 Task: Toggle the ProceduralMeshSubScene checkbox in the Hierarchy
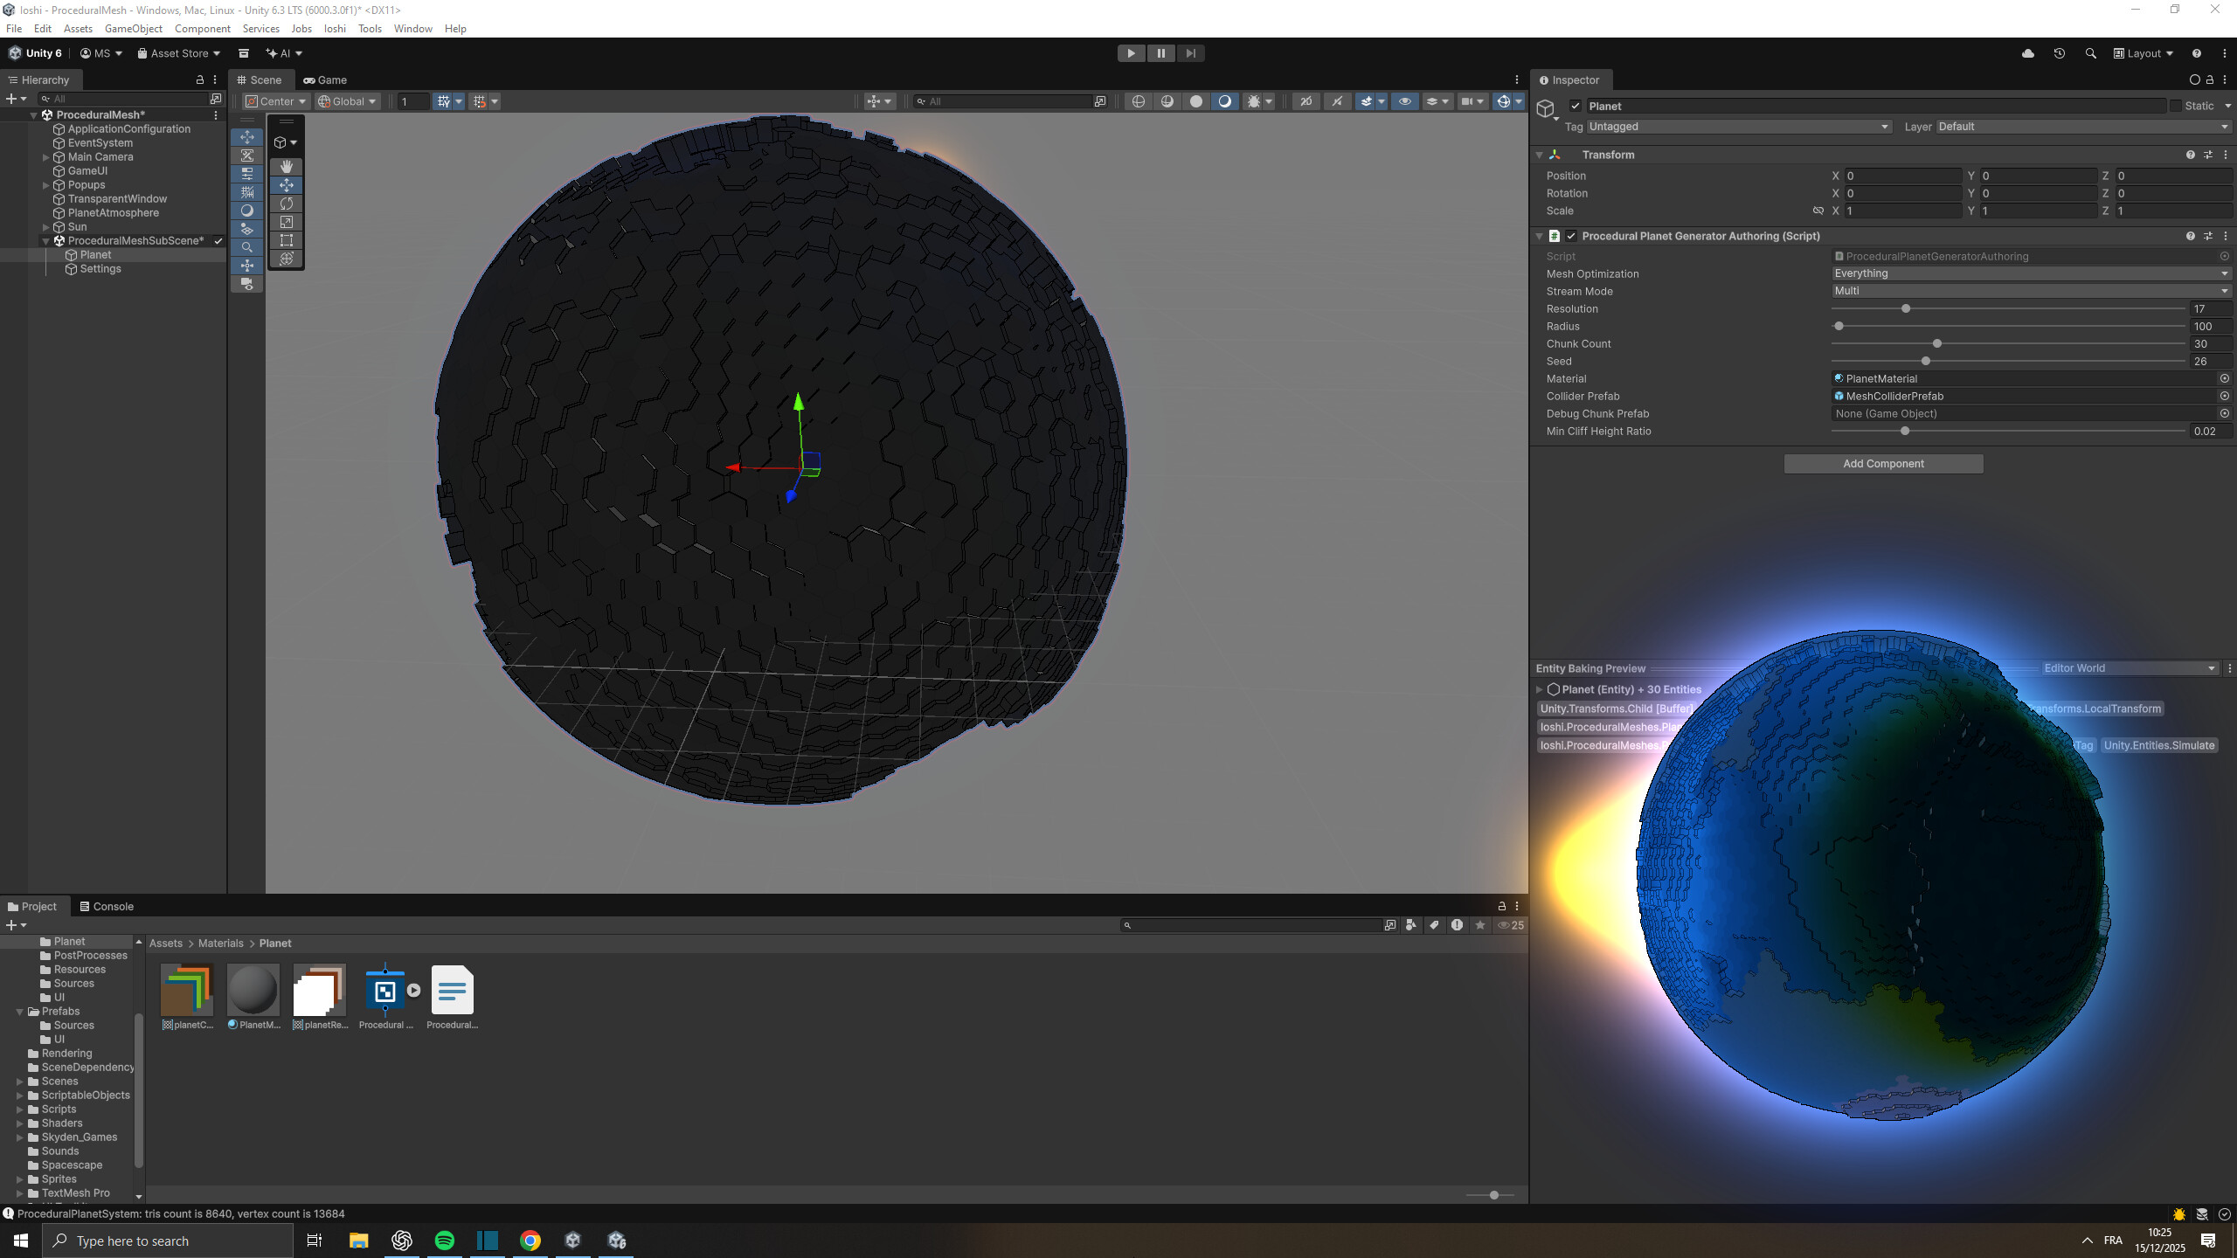(218, 240)
